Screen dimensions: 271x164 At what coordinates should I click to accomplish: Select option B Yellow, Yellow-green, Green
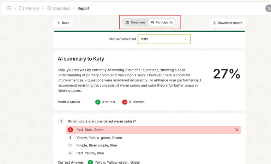[99, 138]
